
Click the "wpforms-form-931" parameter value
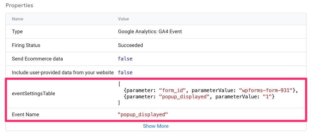266,90
